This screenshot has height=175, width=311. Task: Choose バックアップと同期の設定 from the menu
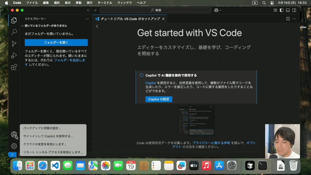tap(42, 128)
